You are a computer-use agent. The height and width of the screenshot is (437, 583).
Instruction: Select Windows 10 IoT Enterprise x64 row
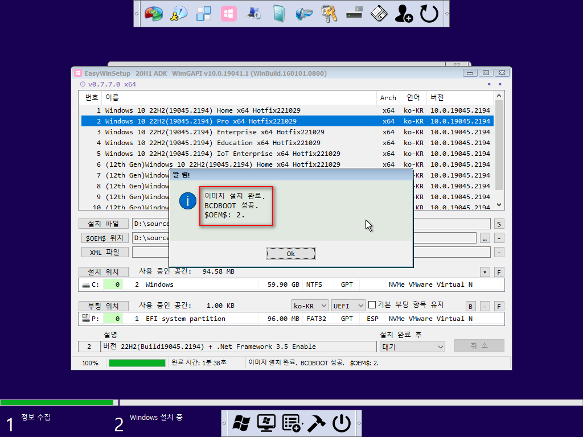[x=287, y=154]
